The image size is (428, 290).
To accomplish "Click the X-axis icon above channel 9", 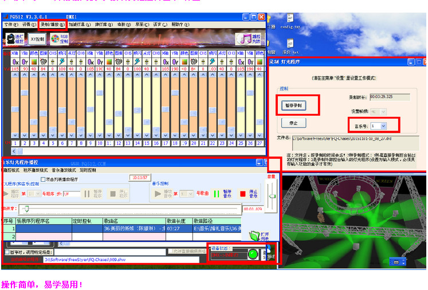I will tap(91, 62).
